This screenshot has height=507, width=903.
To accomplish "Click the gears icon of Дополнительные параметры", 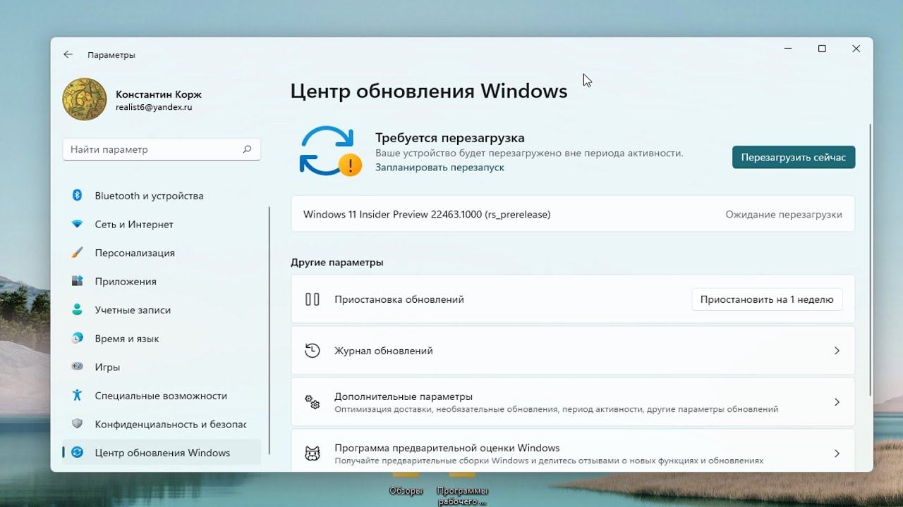I will [313, 402].
